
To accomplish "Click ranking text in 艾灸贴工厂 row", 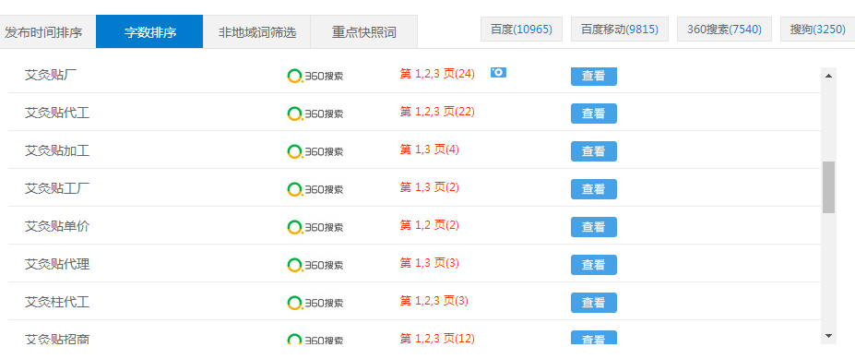I will coord(430,187).
